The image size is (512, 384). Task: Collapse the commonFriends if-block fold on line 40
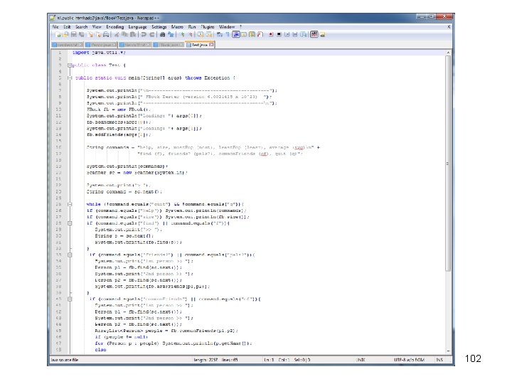(x=70, y=299)
